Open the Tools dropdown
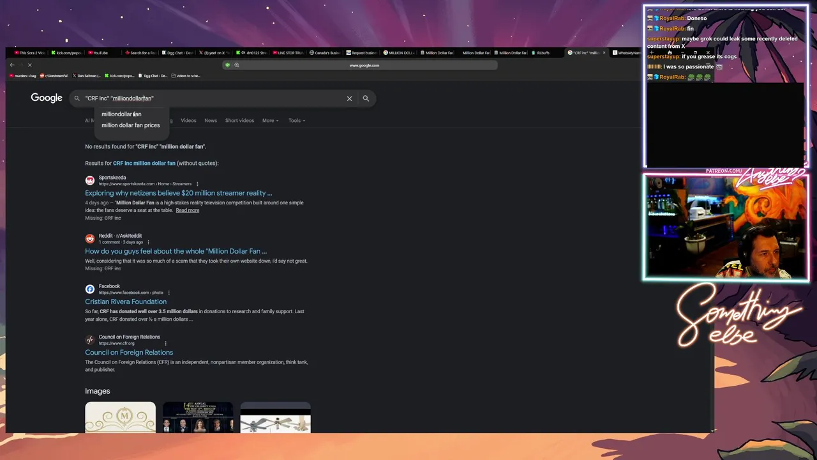This screenshot has width=817, height=460. 297,120
